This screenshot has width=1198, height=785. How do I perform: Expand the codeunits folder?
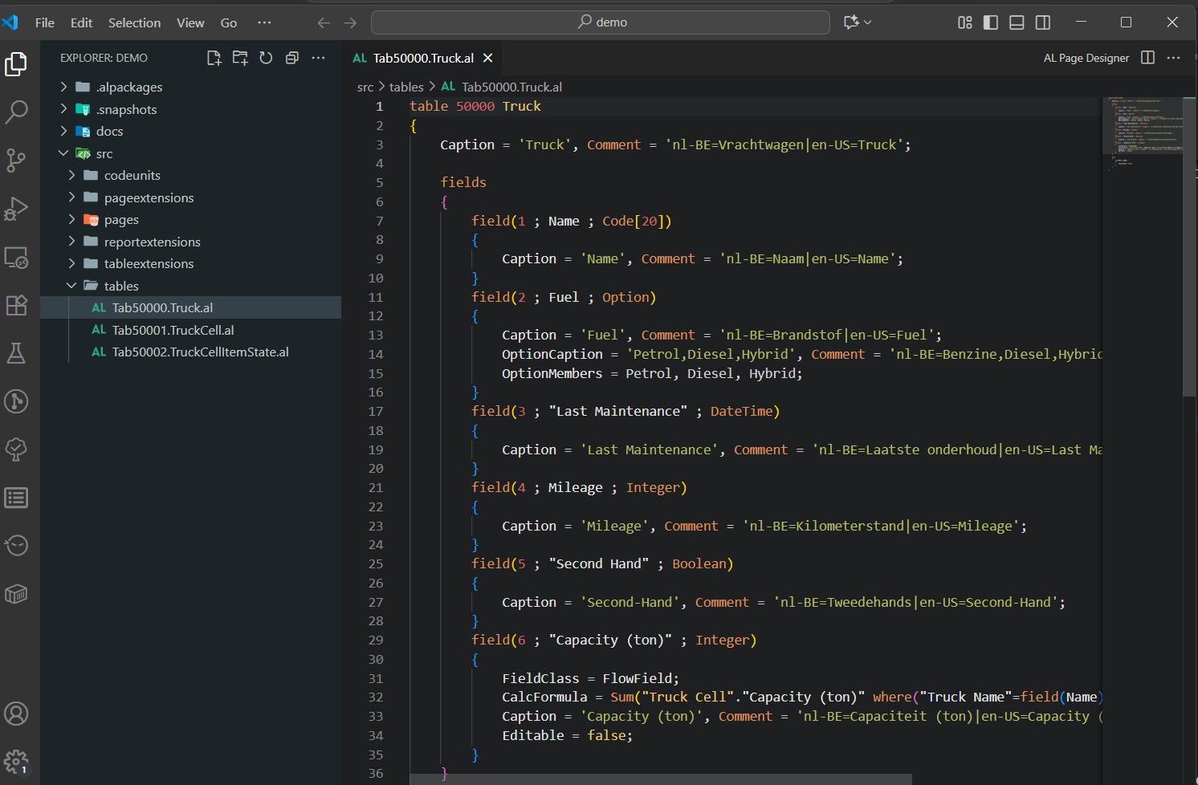[132, 175]
